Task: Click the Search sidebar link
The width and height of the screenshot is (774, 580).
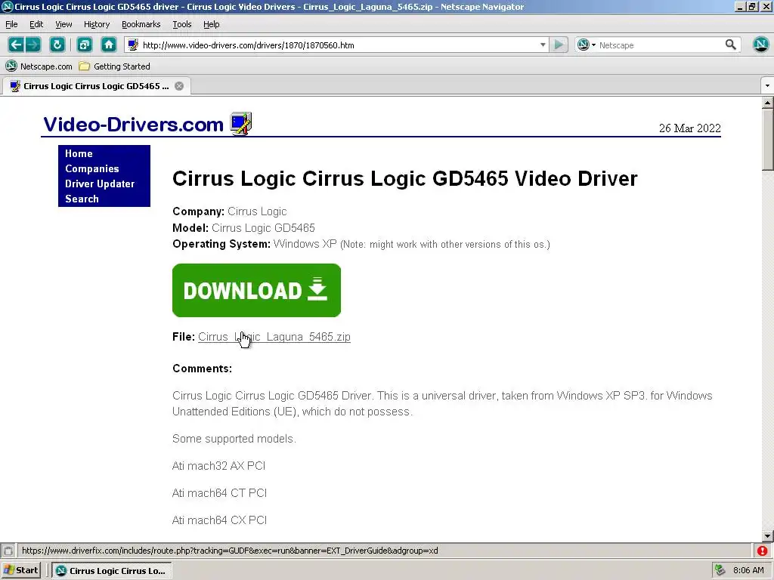Action: click(x=82, y=199)
